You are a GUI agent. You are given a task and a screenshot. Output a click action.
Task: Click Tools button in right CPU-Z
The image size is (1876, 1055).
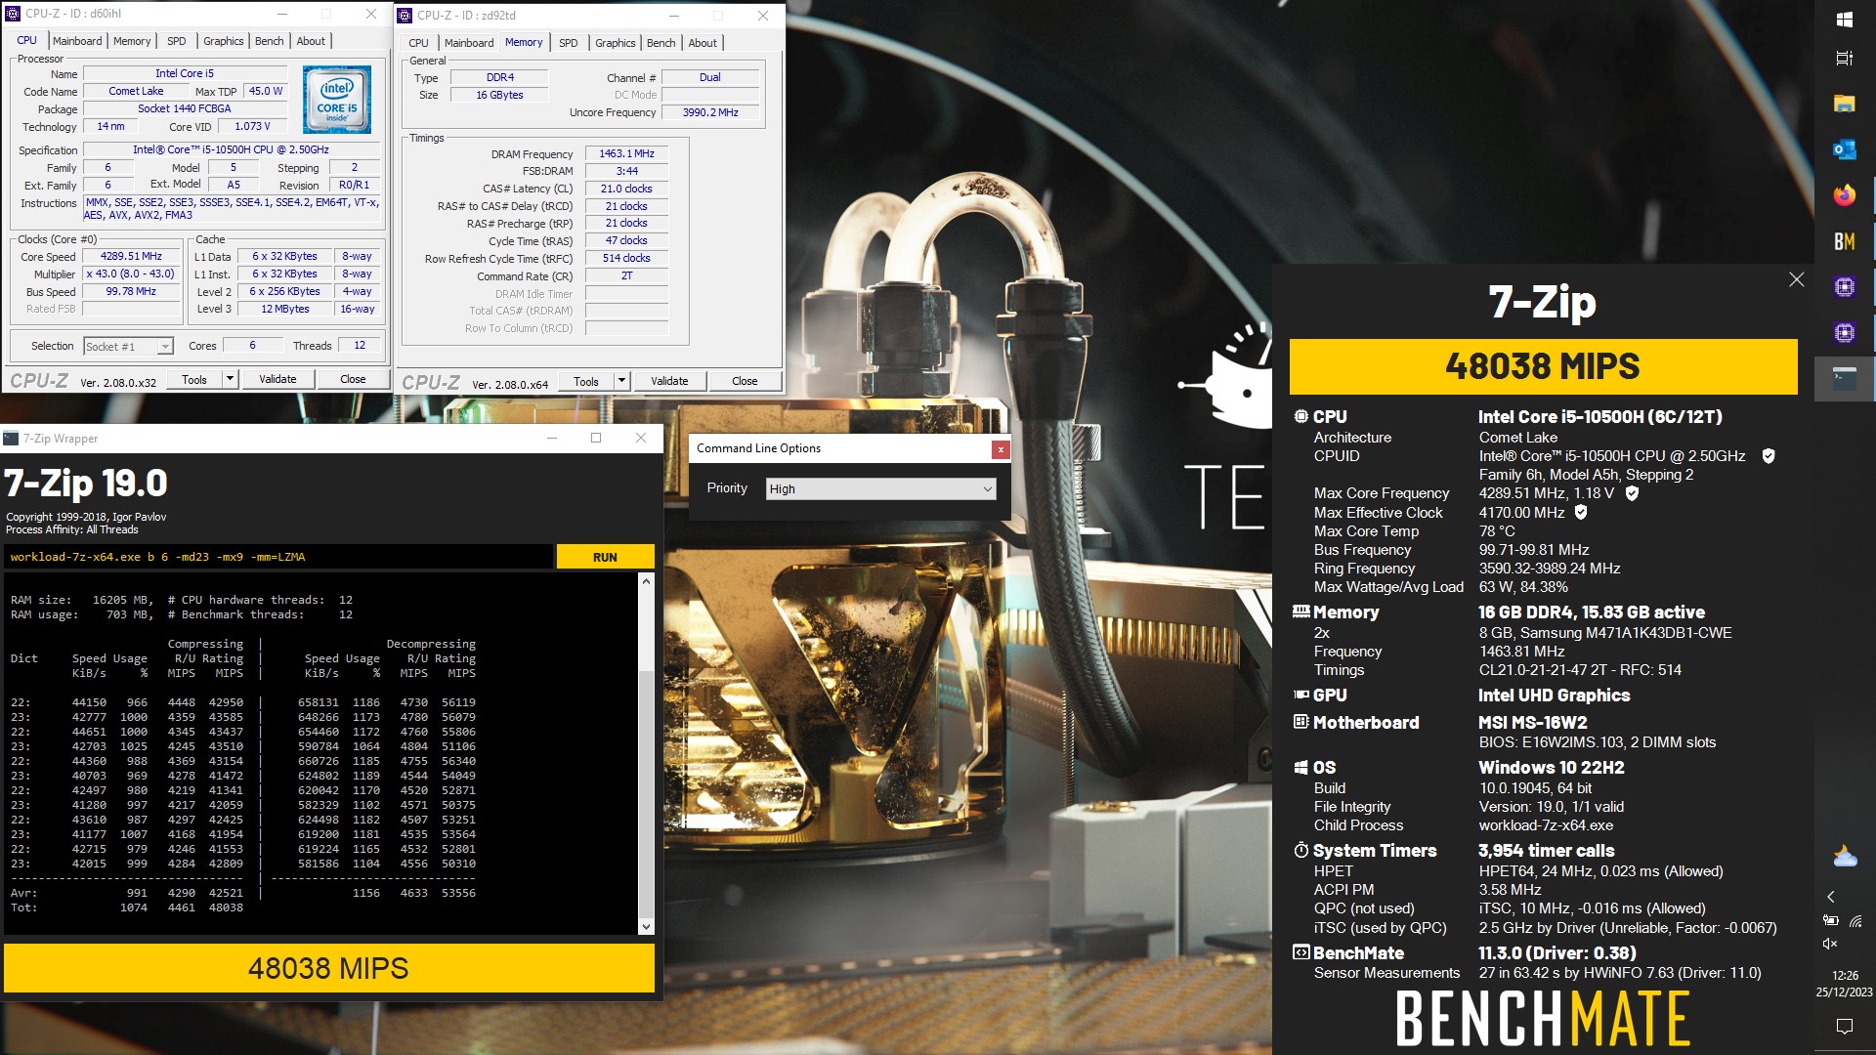[586, 381]
